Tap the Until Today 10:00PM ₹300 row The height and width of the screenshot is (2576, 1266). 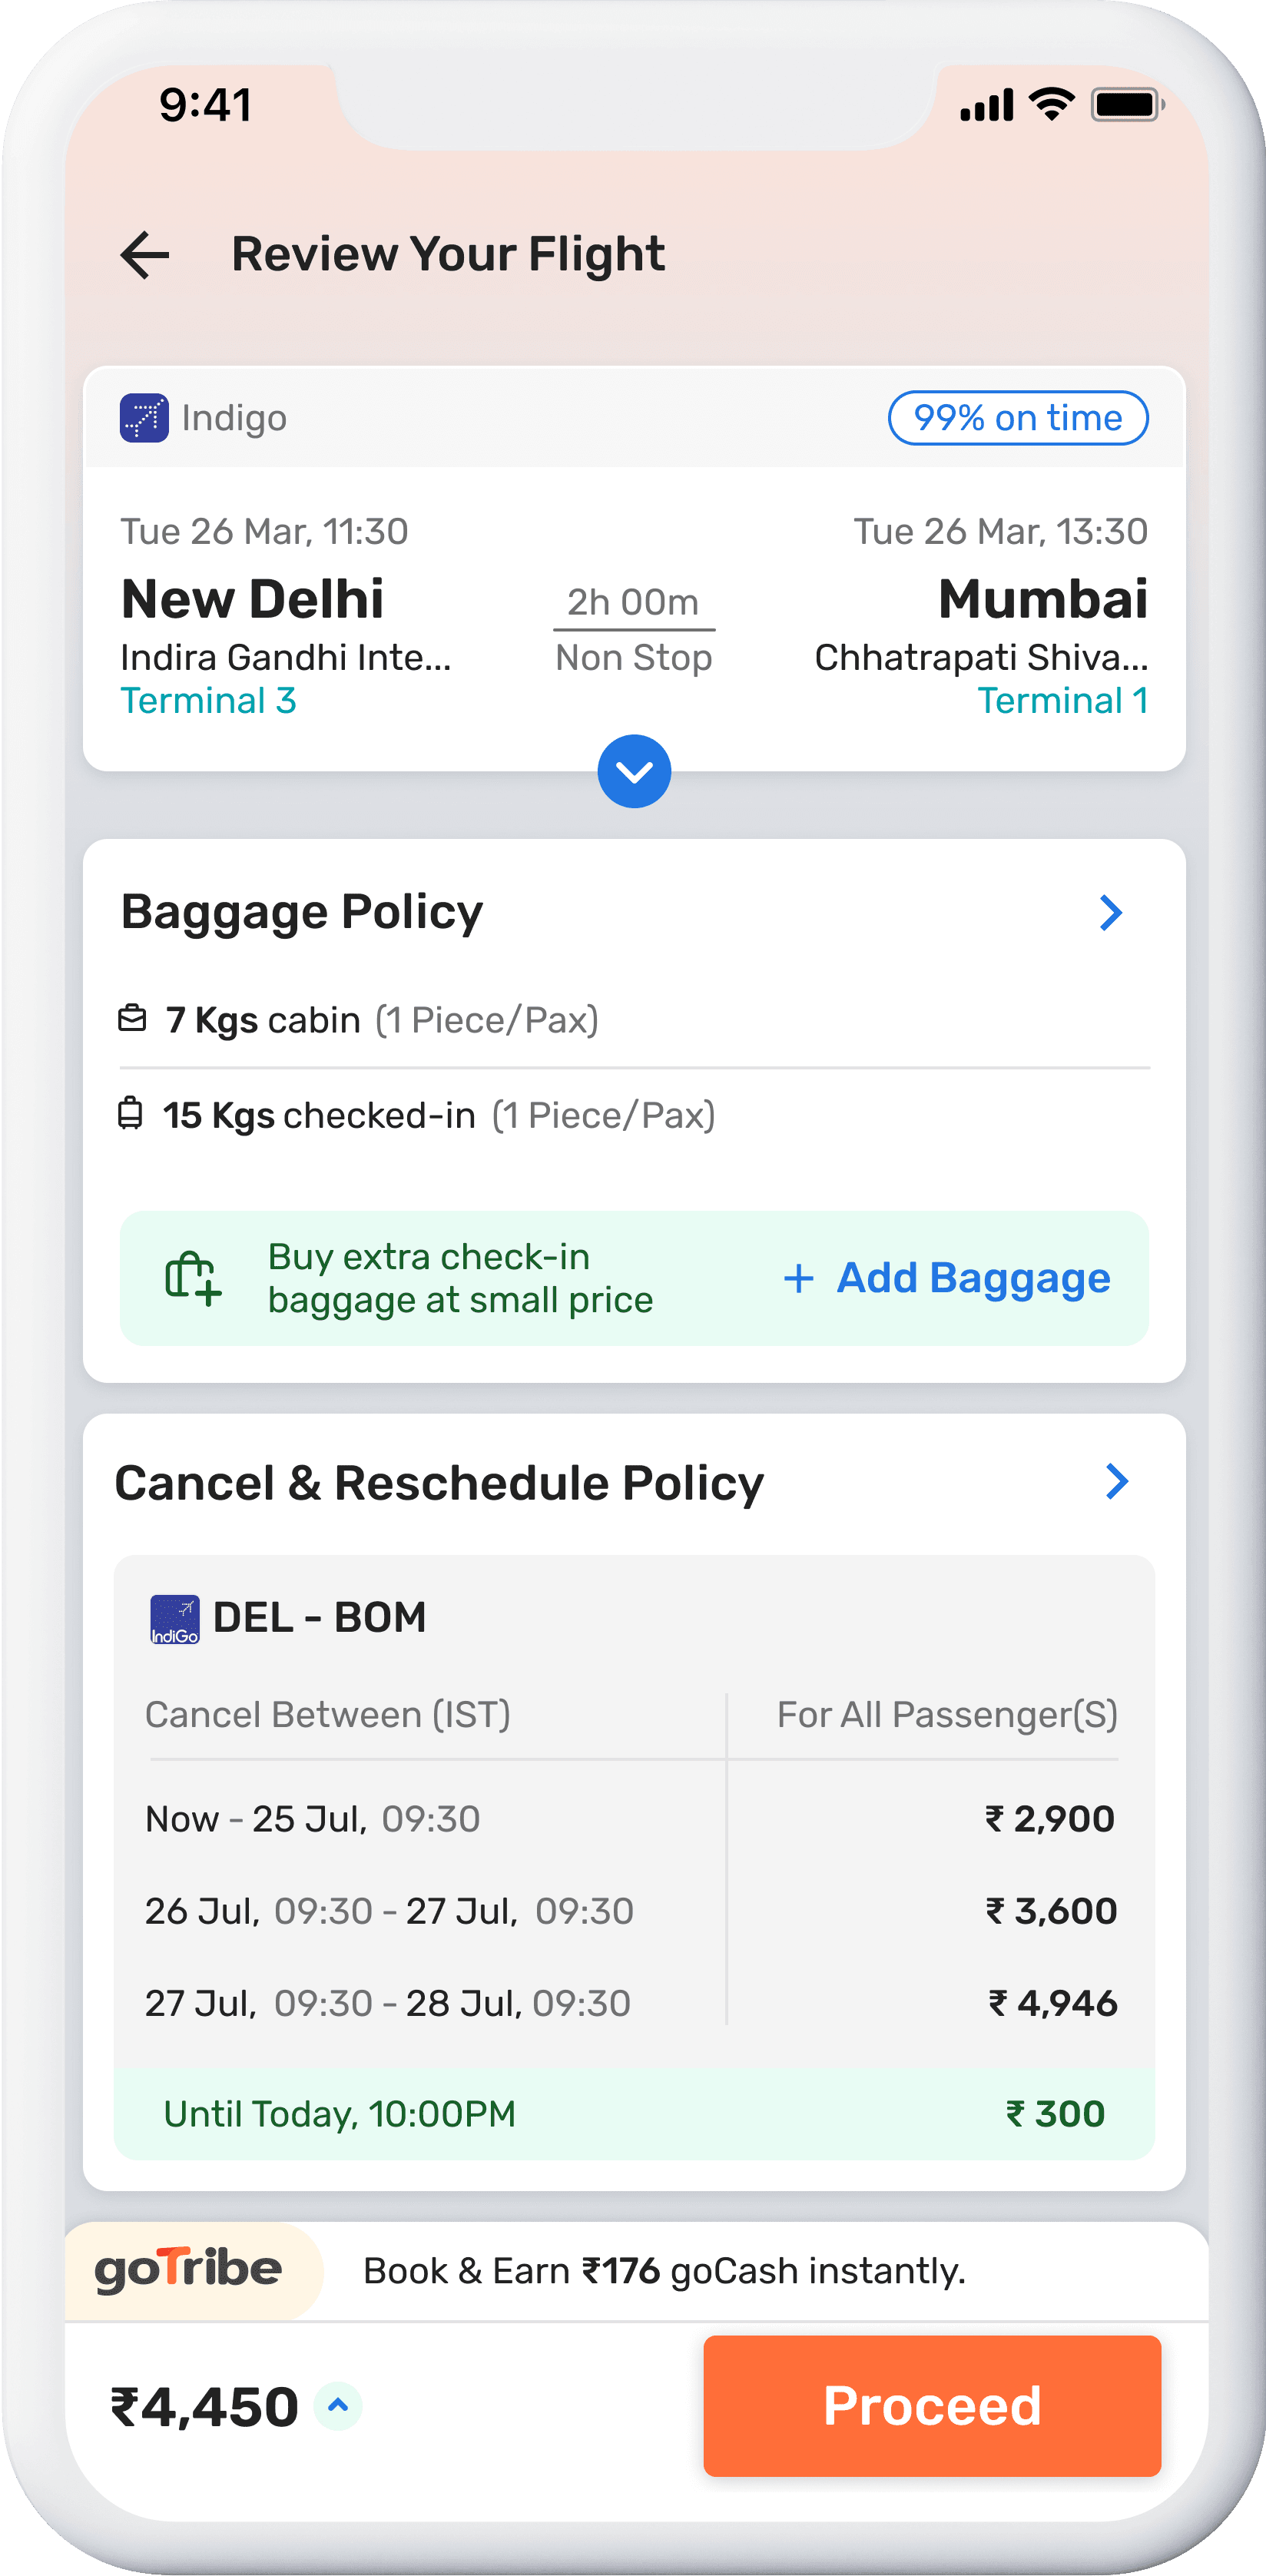(x=634, y=2114)
